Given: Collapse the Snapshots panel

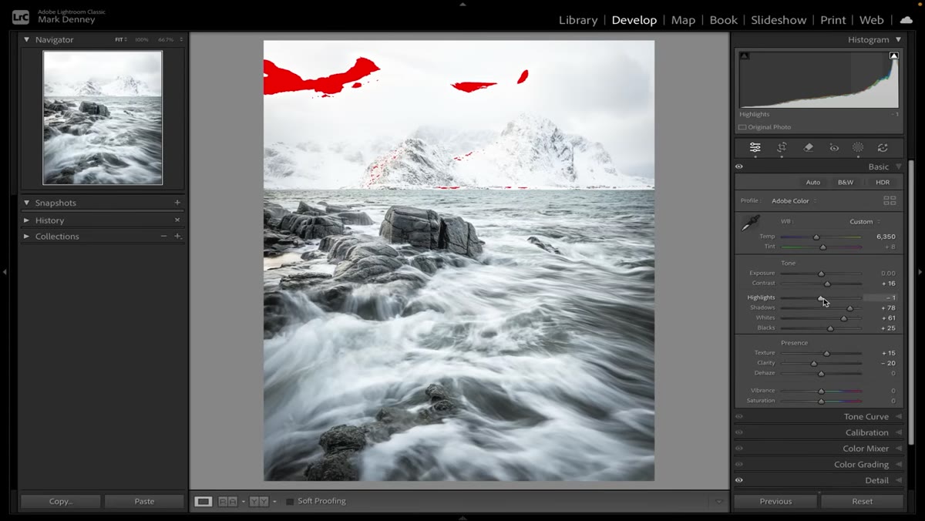Looking at the screenshot, I should coord(26,203).
